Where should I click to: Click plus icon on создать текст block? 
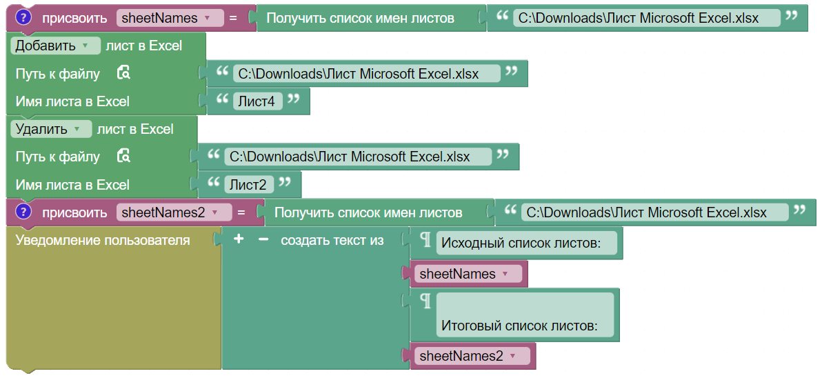coord(239,240)
